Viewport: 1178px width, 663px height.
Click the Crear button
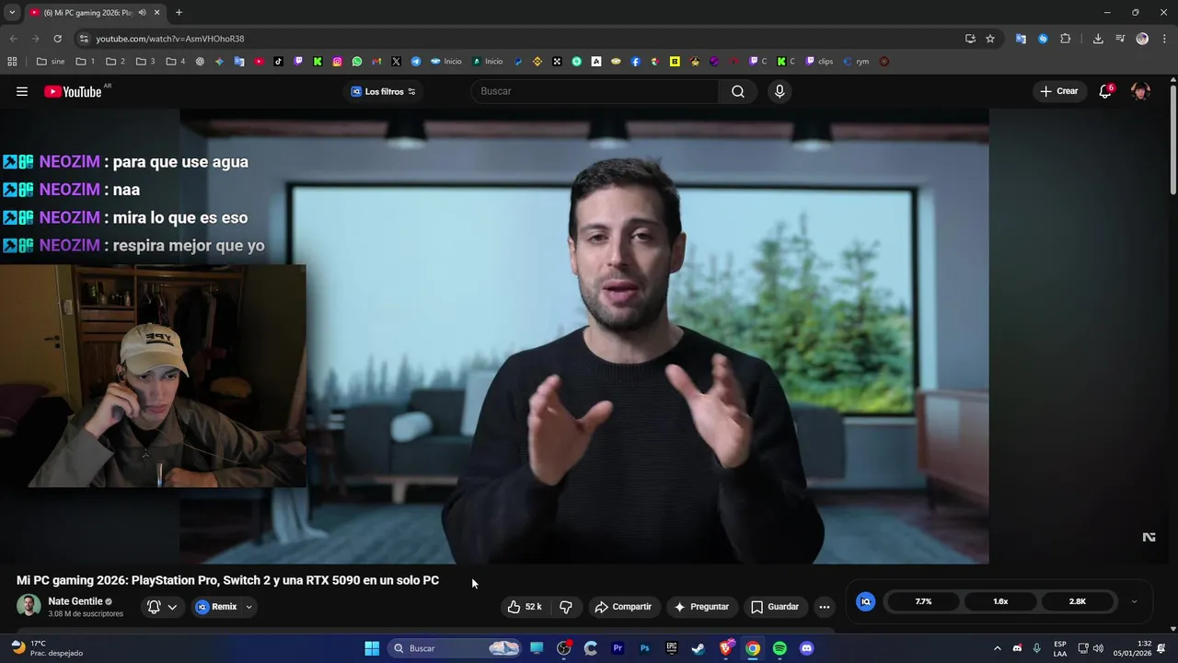(1058, 91)
